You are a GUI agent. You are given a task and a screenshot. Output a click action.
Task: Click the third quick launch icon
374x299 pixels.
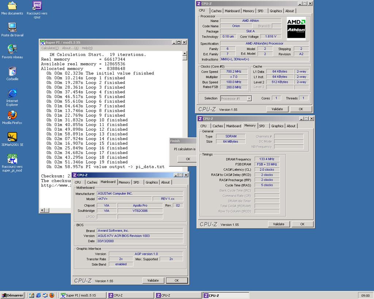click(45, 295)
